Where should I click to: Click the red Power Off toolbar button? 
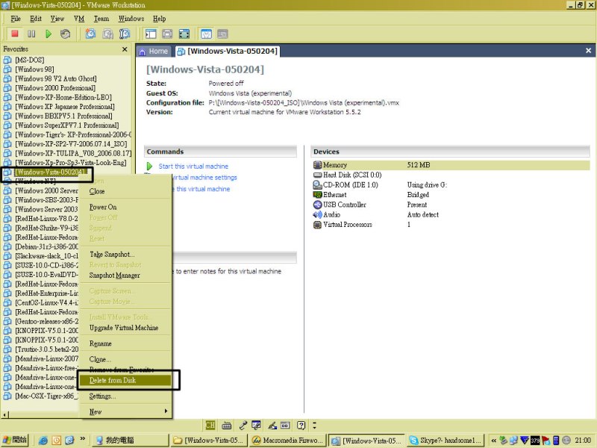[15, 34]
